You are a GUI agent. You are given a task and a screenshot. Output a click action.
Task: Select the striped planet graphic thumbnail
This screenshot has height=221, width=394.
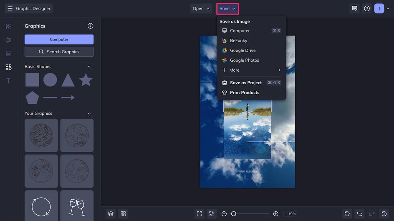[41, 136]
